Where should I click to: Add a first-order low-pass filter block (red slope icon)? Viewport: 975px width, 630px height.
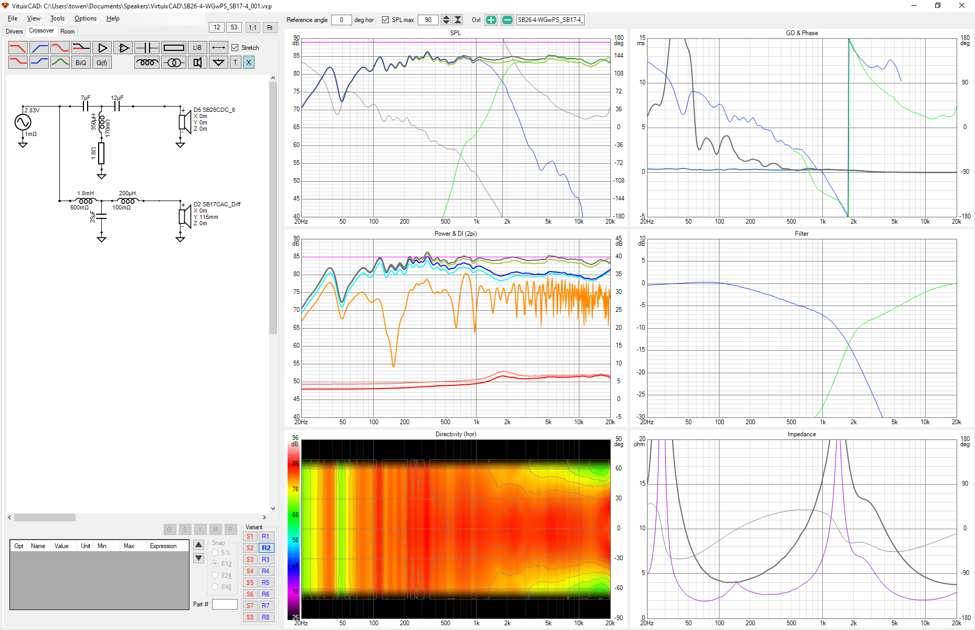[x=18, y=48]
